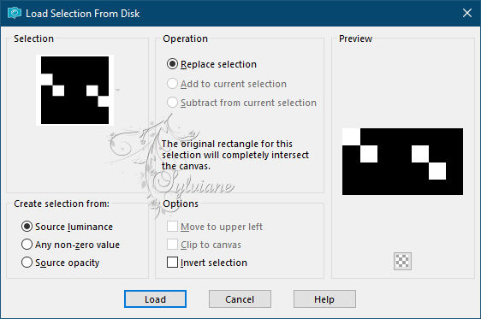Choose Source opacity option
Image resolution: width=481 pixels, height=319 pixels.
61,263
